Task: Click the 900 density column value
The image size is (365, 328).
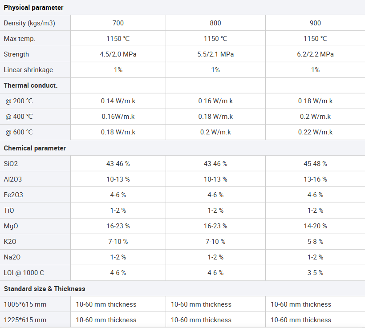Action: pos(315,23)
